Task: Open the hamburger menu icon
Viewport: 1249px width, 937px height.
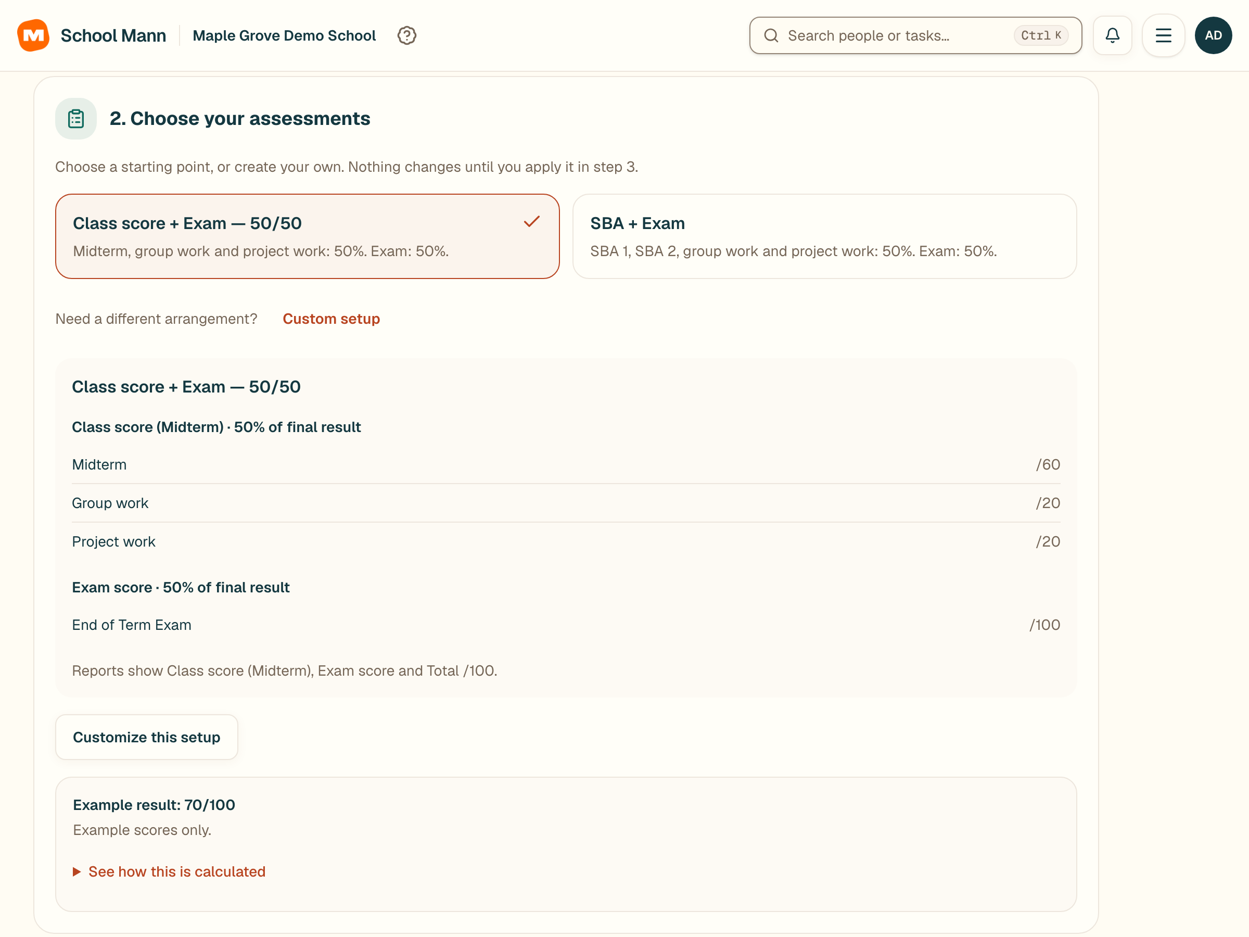Action: pyautogui.click(x=1163, y=35)
